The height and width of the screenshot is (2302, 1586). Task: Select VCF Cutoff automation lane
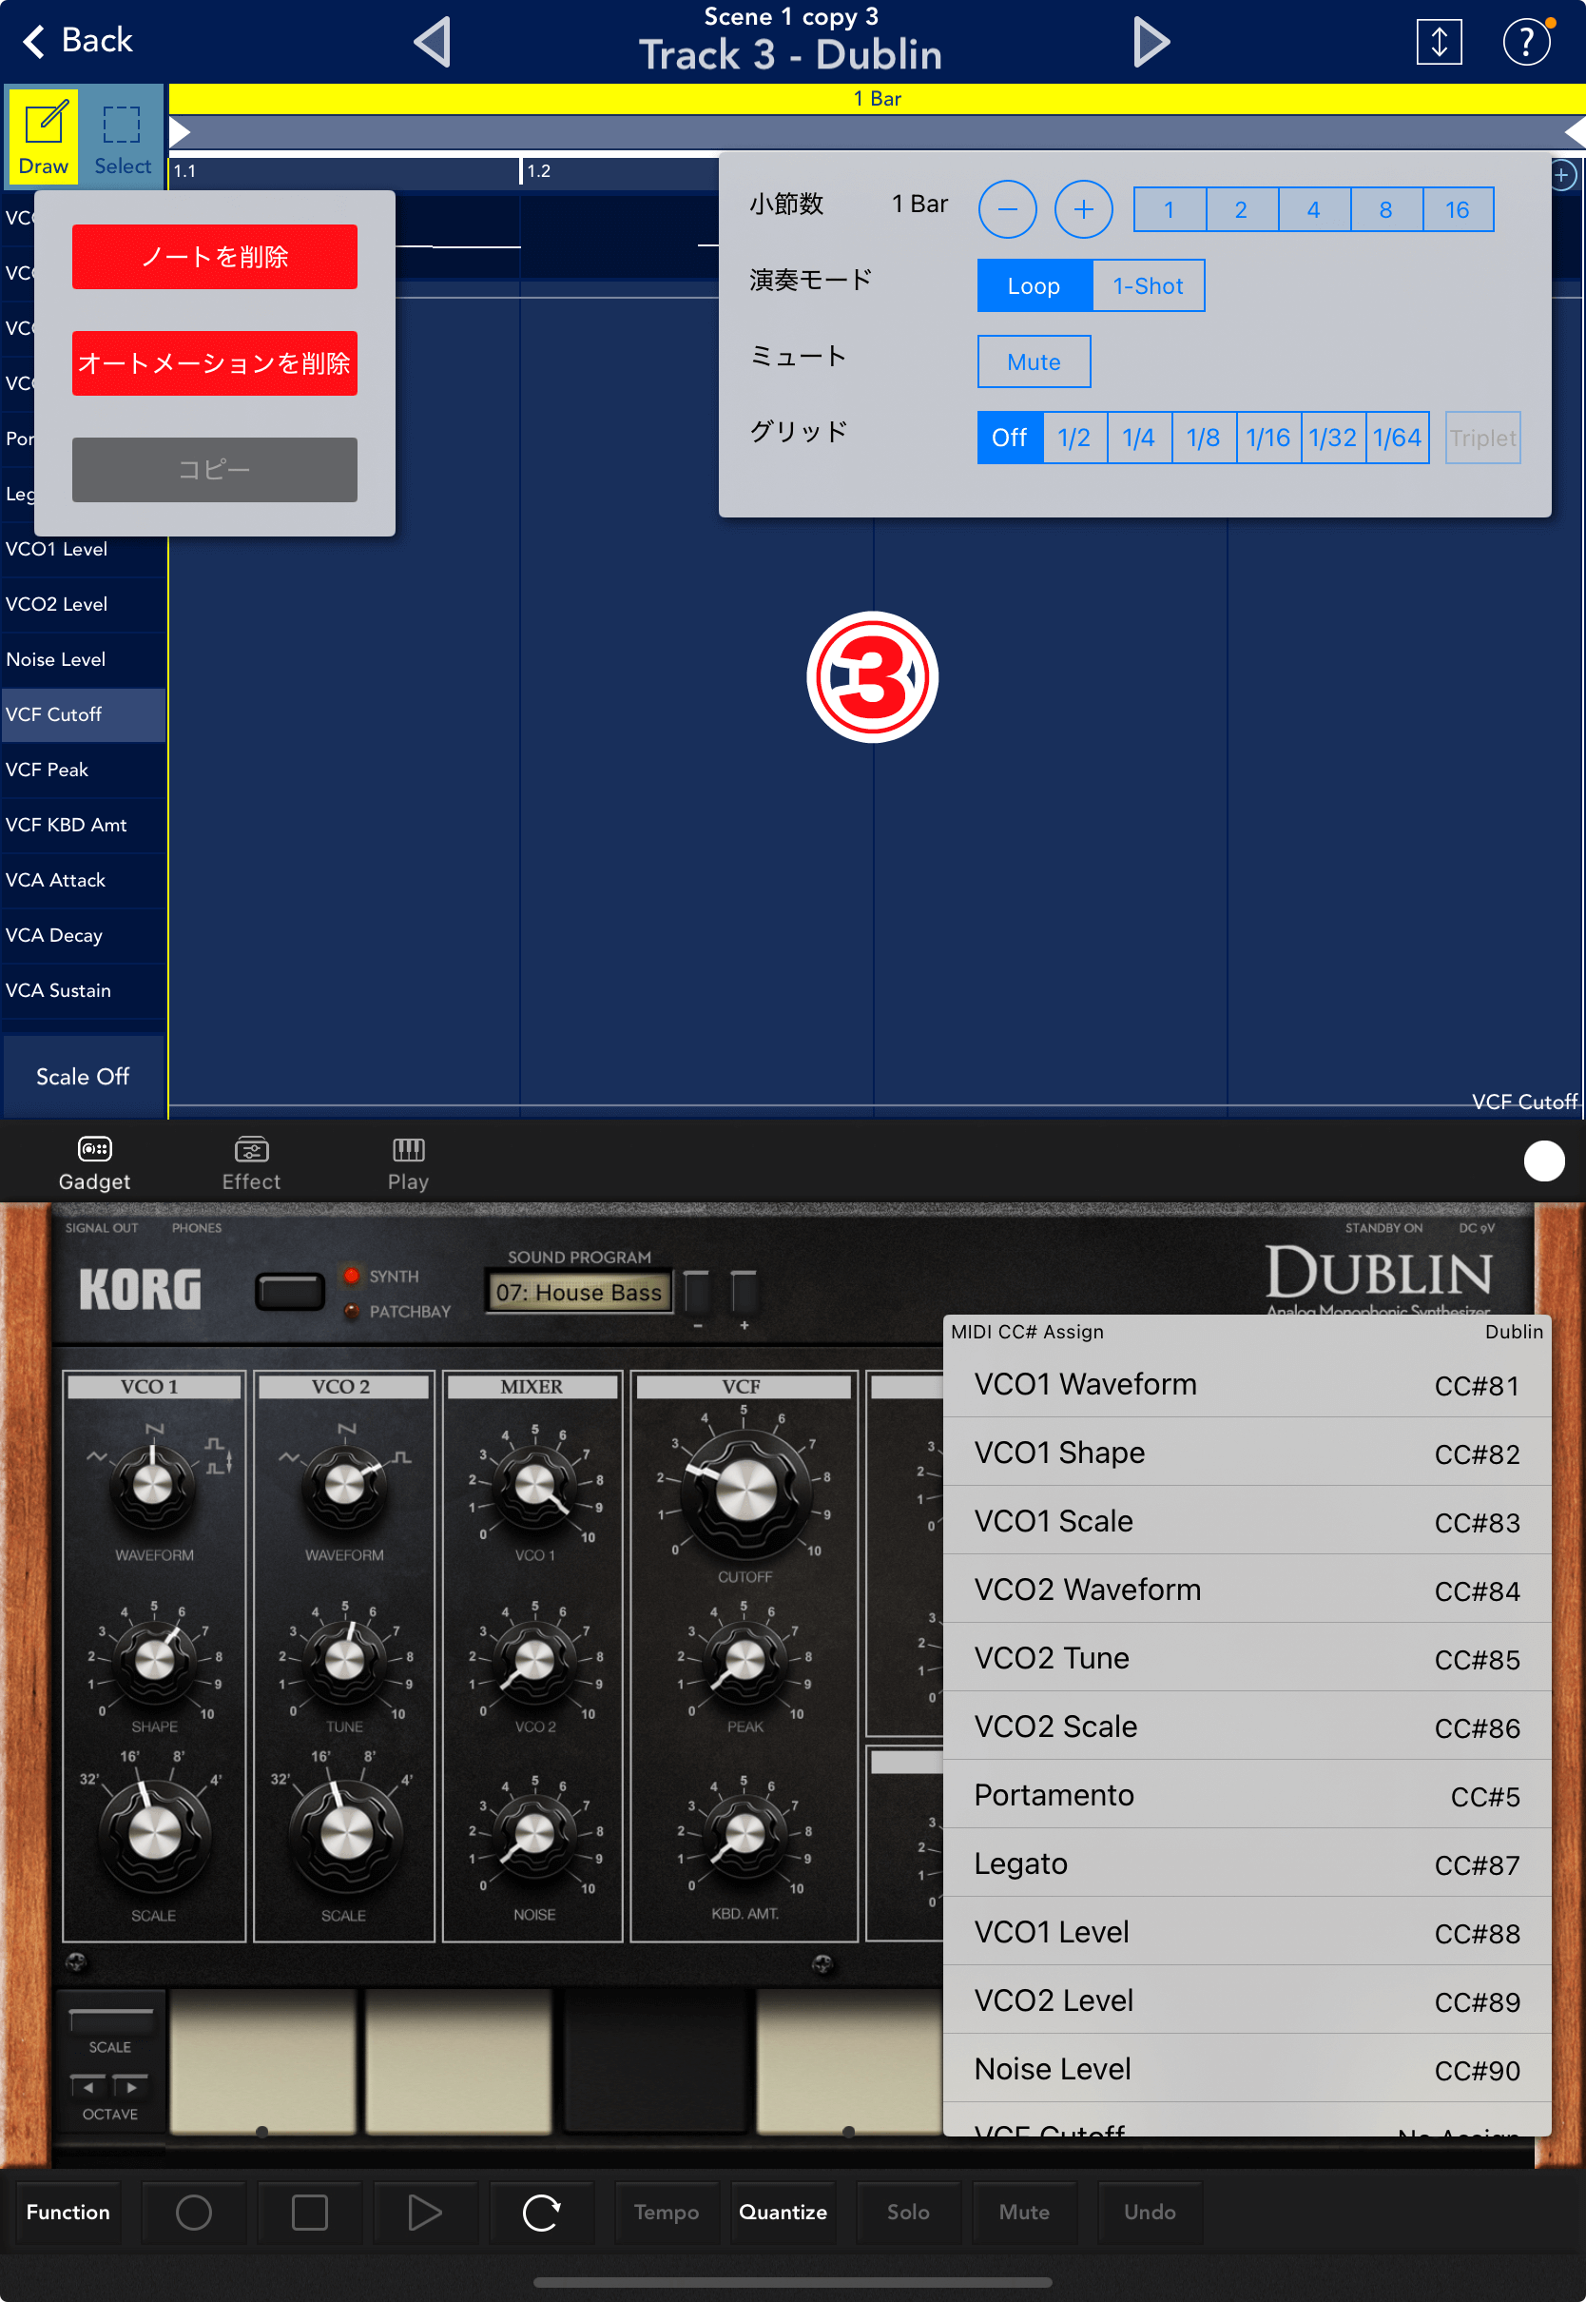84,714
